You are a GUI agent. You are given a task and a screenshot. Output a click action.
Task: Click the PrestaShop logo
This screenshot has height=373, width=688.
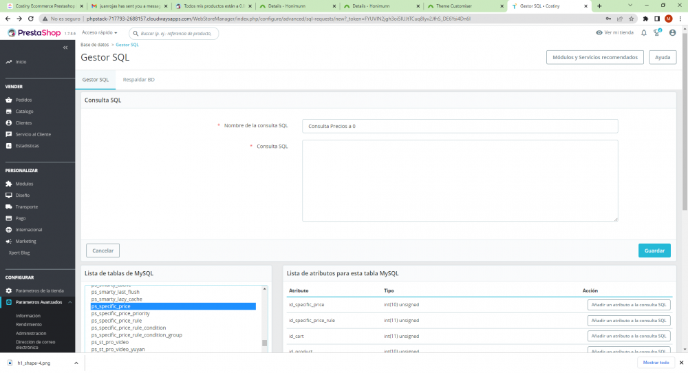pyautogui.click(x=34, y=33)
